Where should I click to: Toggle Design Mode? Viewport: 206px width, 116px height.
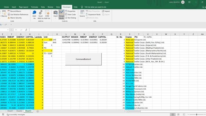[61, 15]
